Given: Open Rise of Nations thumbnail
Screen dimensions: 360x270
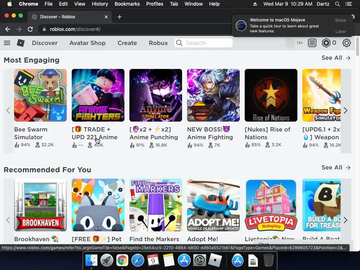Looking at the screenshot, I should [271, 95].
